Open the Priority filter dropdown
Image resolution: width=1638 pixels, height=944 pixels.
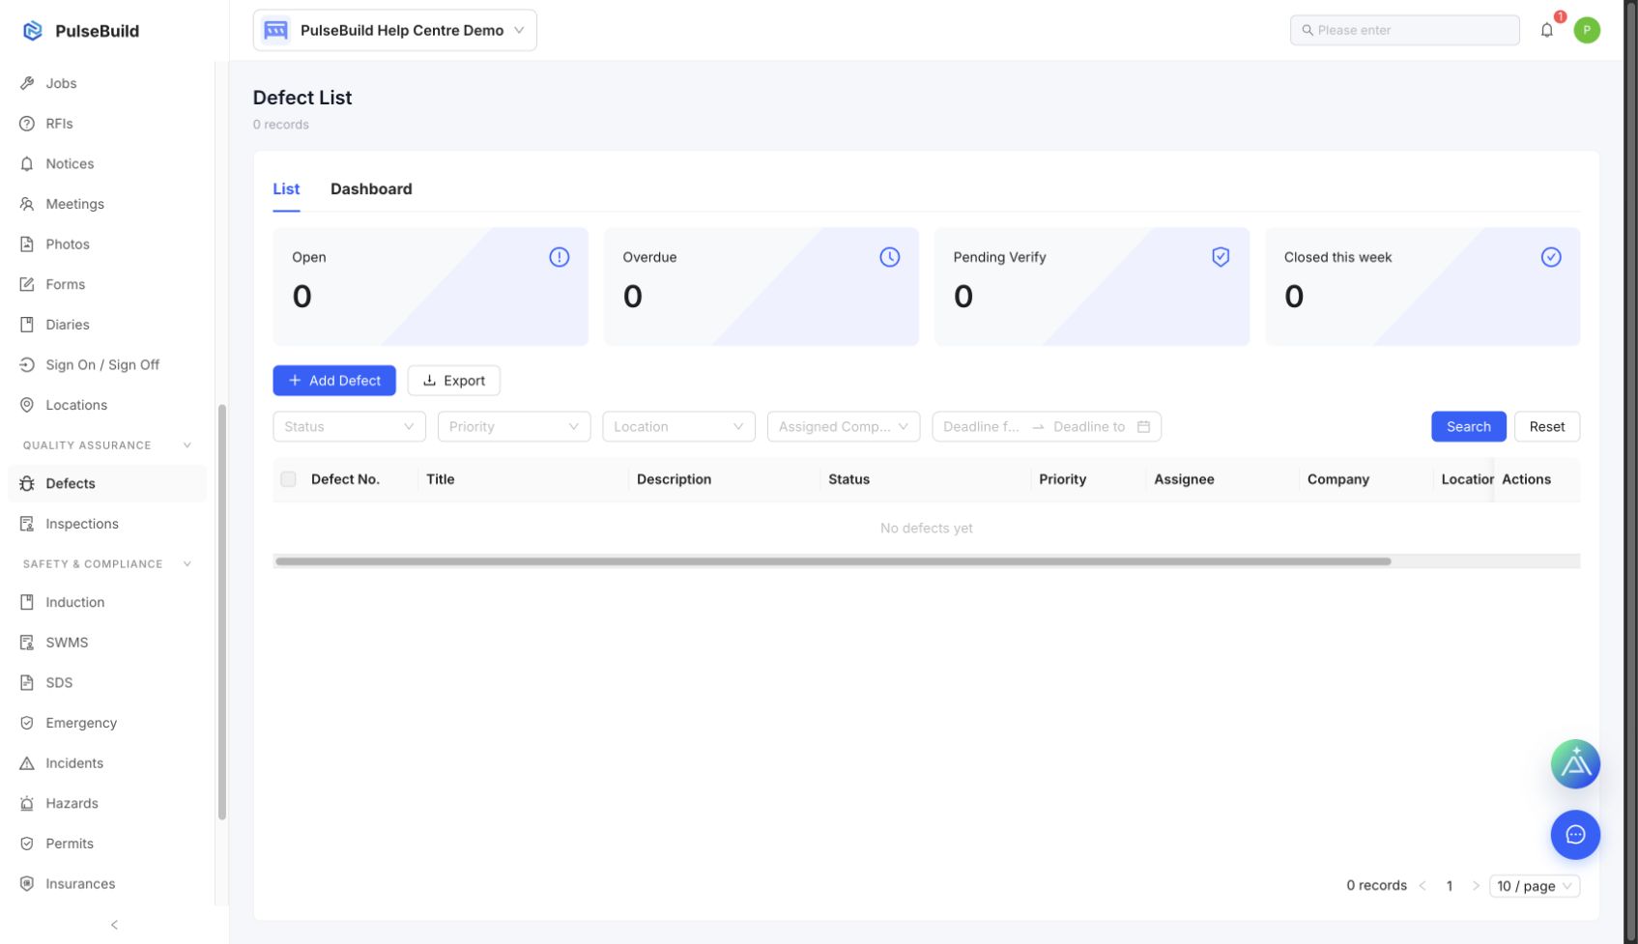pyautogui.click(x=514, y=426)
